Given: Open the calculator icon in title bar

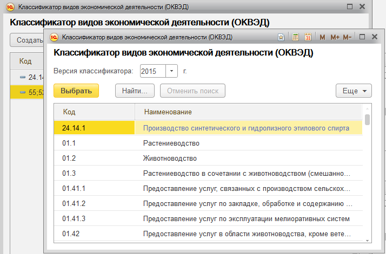Looking at the screenshot, I should click(x=295, y=37).
